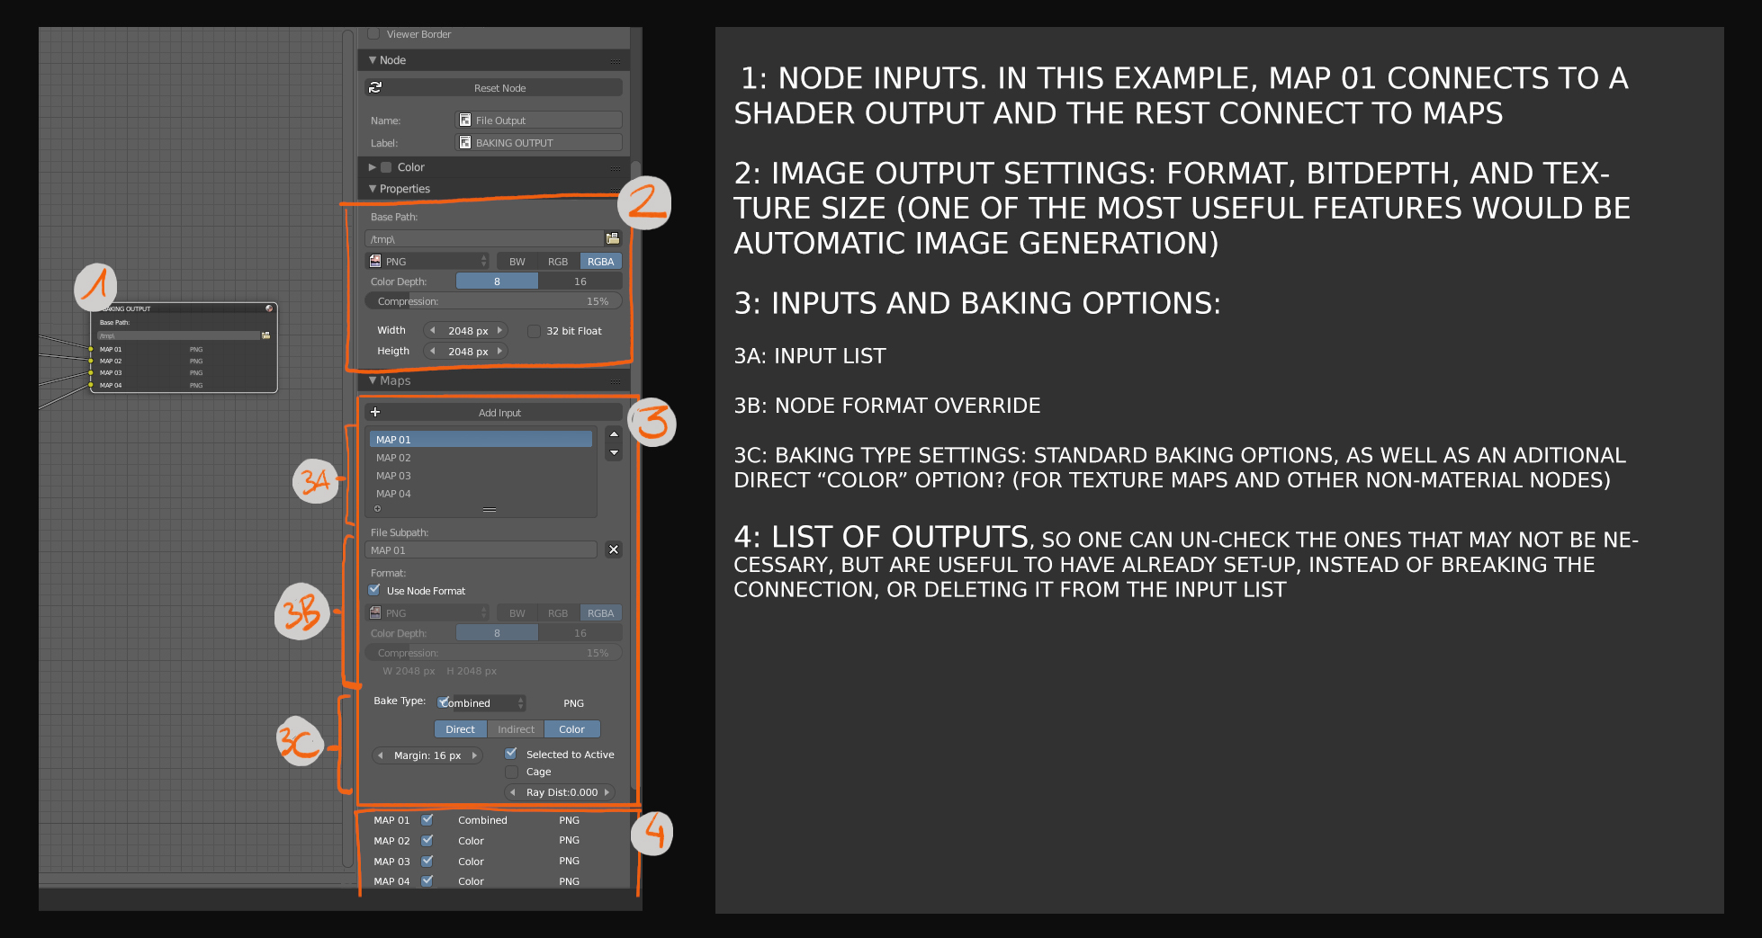Screen dimensions: 1762x938
Task: Increase Heigth with its right arrow
Action: (499, 351)
